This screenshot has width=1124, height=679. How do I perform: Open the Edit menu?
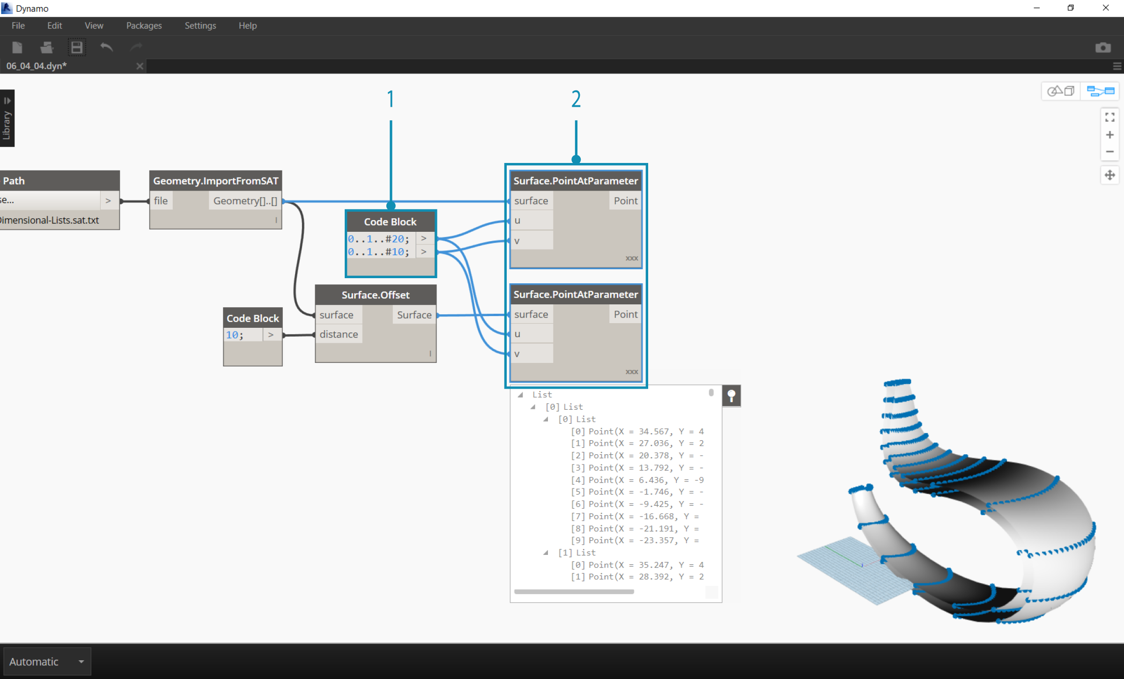coord(54,26)
